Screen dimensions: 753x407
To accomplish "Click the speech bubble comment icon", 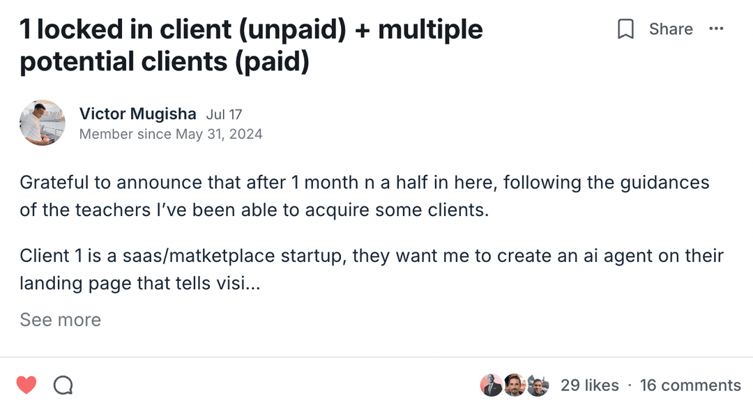I will (x=63, y=385).
